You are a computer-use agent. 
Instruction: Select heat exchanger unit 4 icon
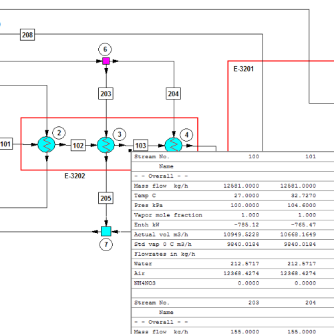(174, 145)
